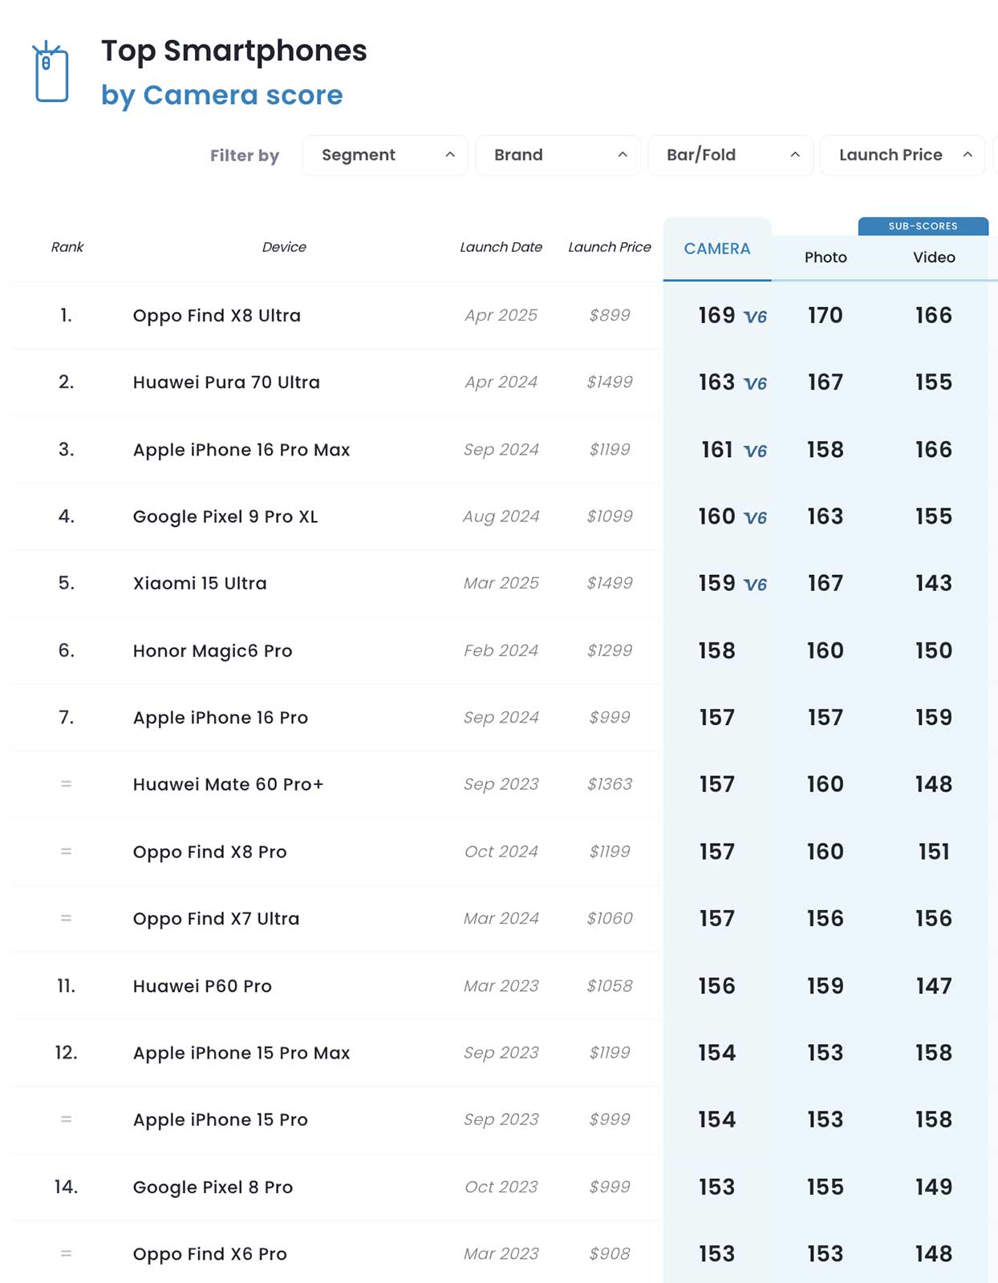
Task: Open Apple iPhone 16 Pro Max link
Action: pos(241,450)
